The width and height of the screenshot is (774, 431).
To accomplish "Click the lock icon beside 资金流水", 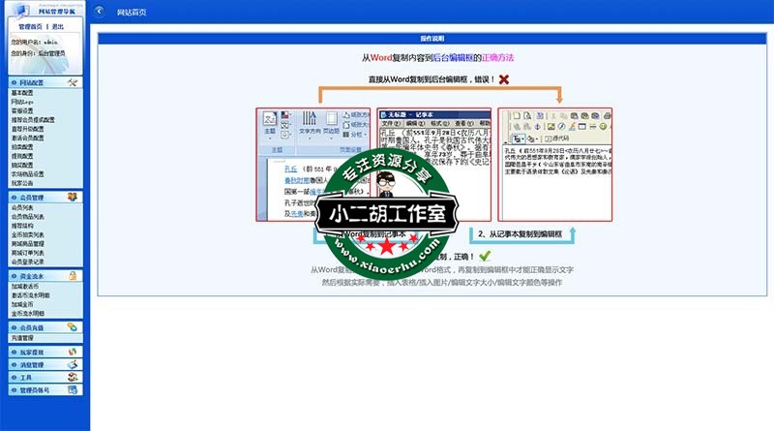I will 73,276.
